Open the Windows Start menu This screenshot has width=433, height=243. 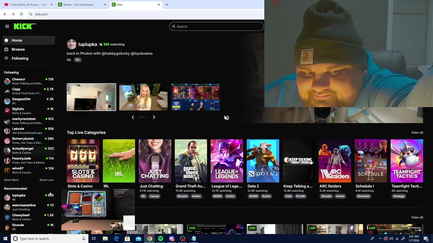(x=5, y=239)
